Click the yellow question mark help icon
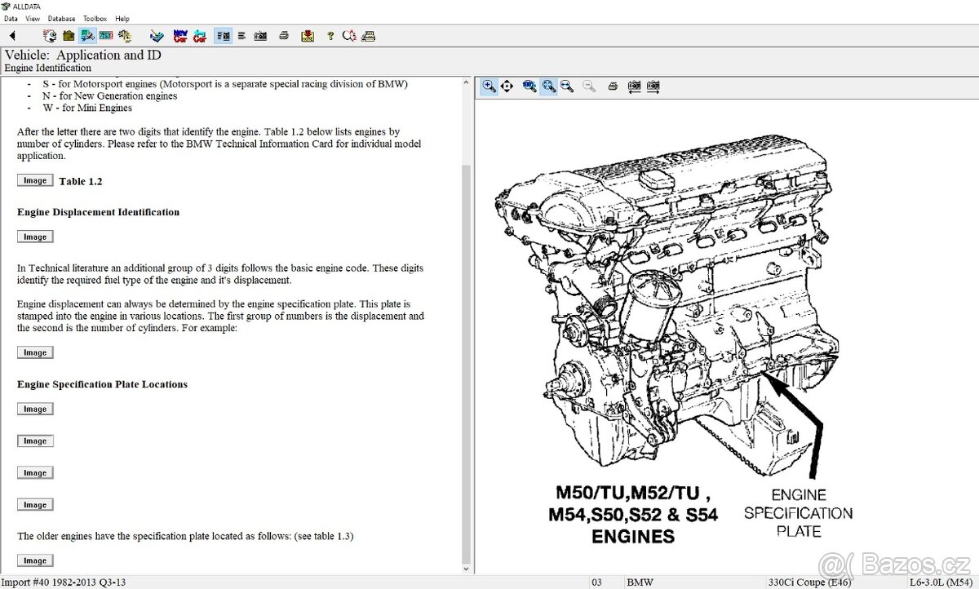Screen dimensions: 979x589 [330, 36]
